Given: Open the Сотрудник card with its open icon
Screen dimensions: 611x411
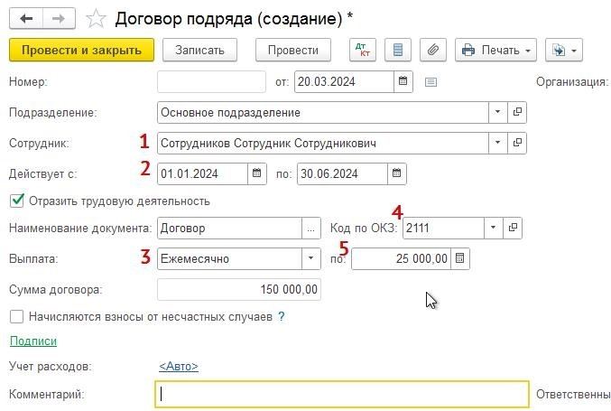Looking at the screenshot, I should click(517, 143).
